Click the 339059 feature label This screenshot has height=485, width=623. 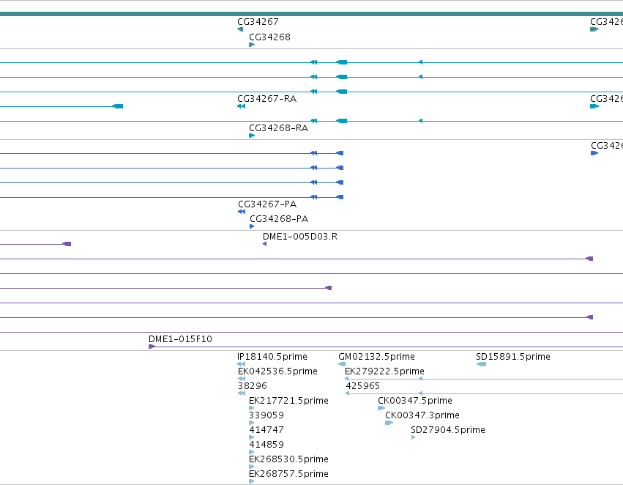coord(266,415)
